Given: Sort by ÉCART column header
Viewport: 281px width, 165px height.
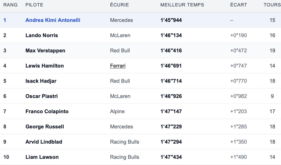Looking at the screenshot, I should 239,5.
